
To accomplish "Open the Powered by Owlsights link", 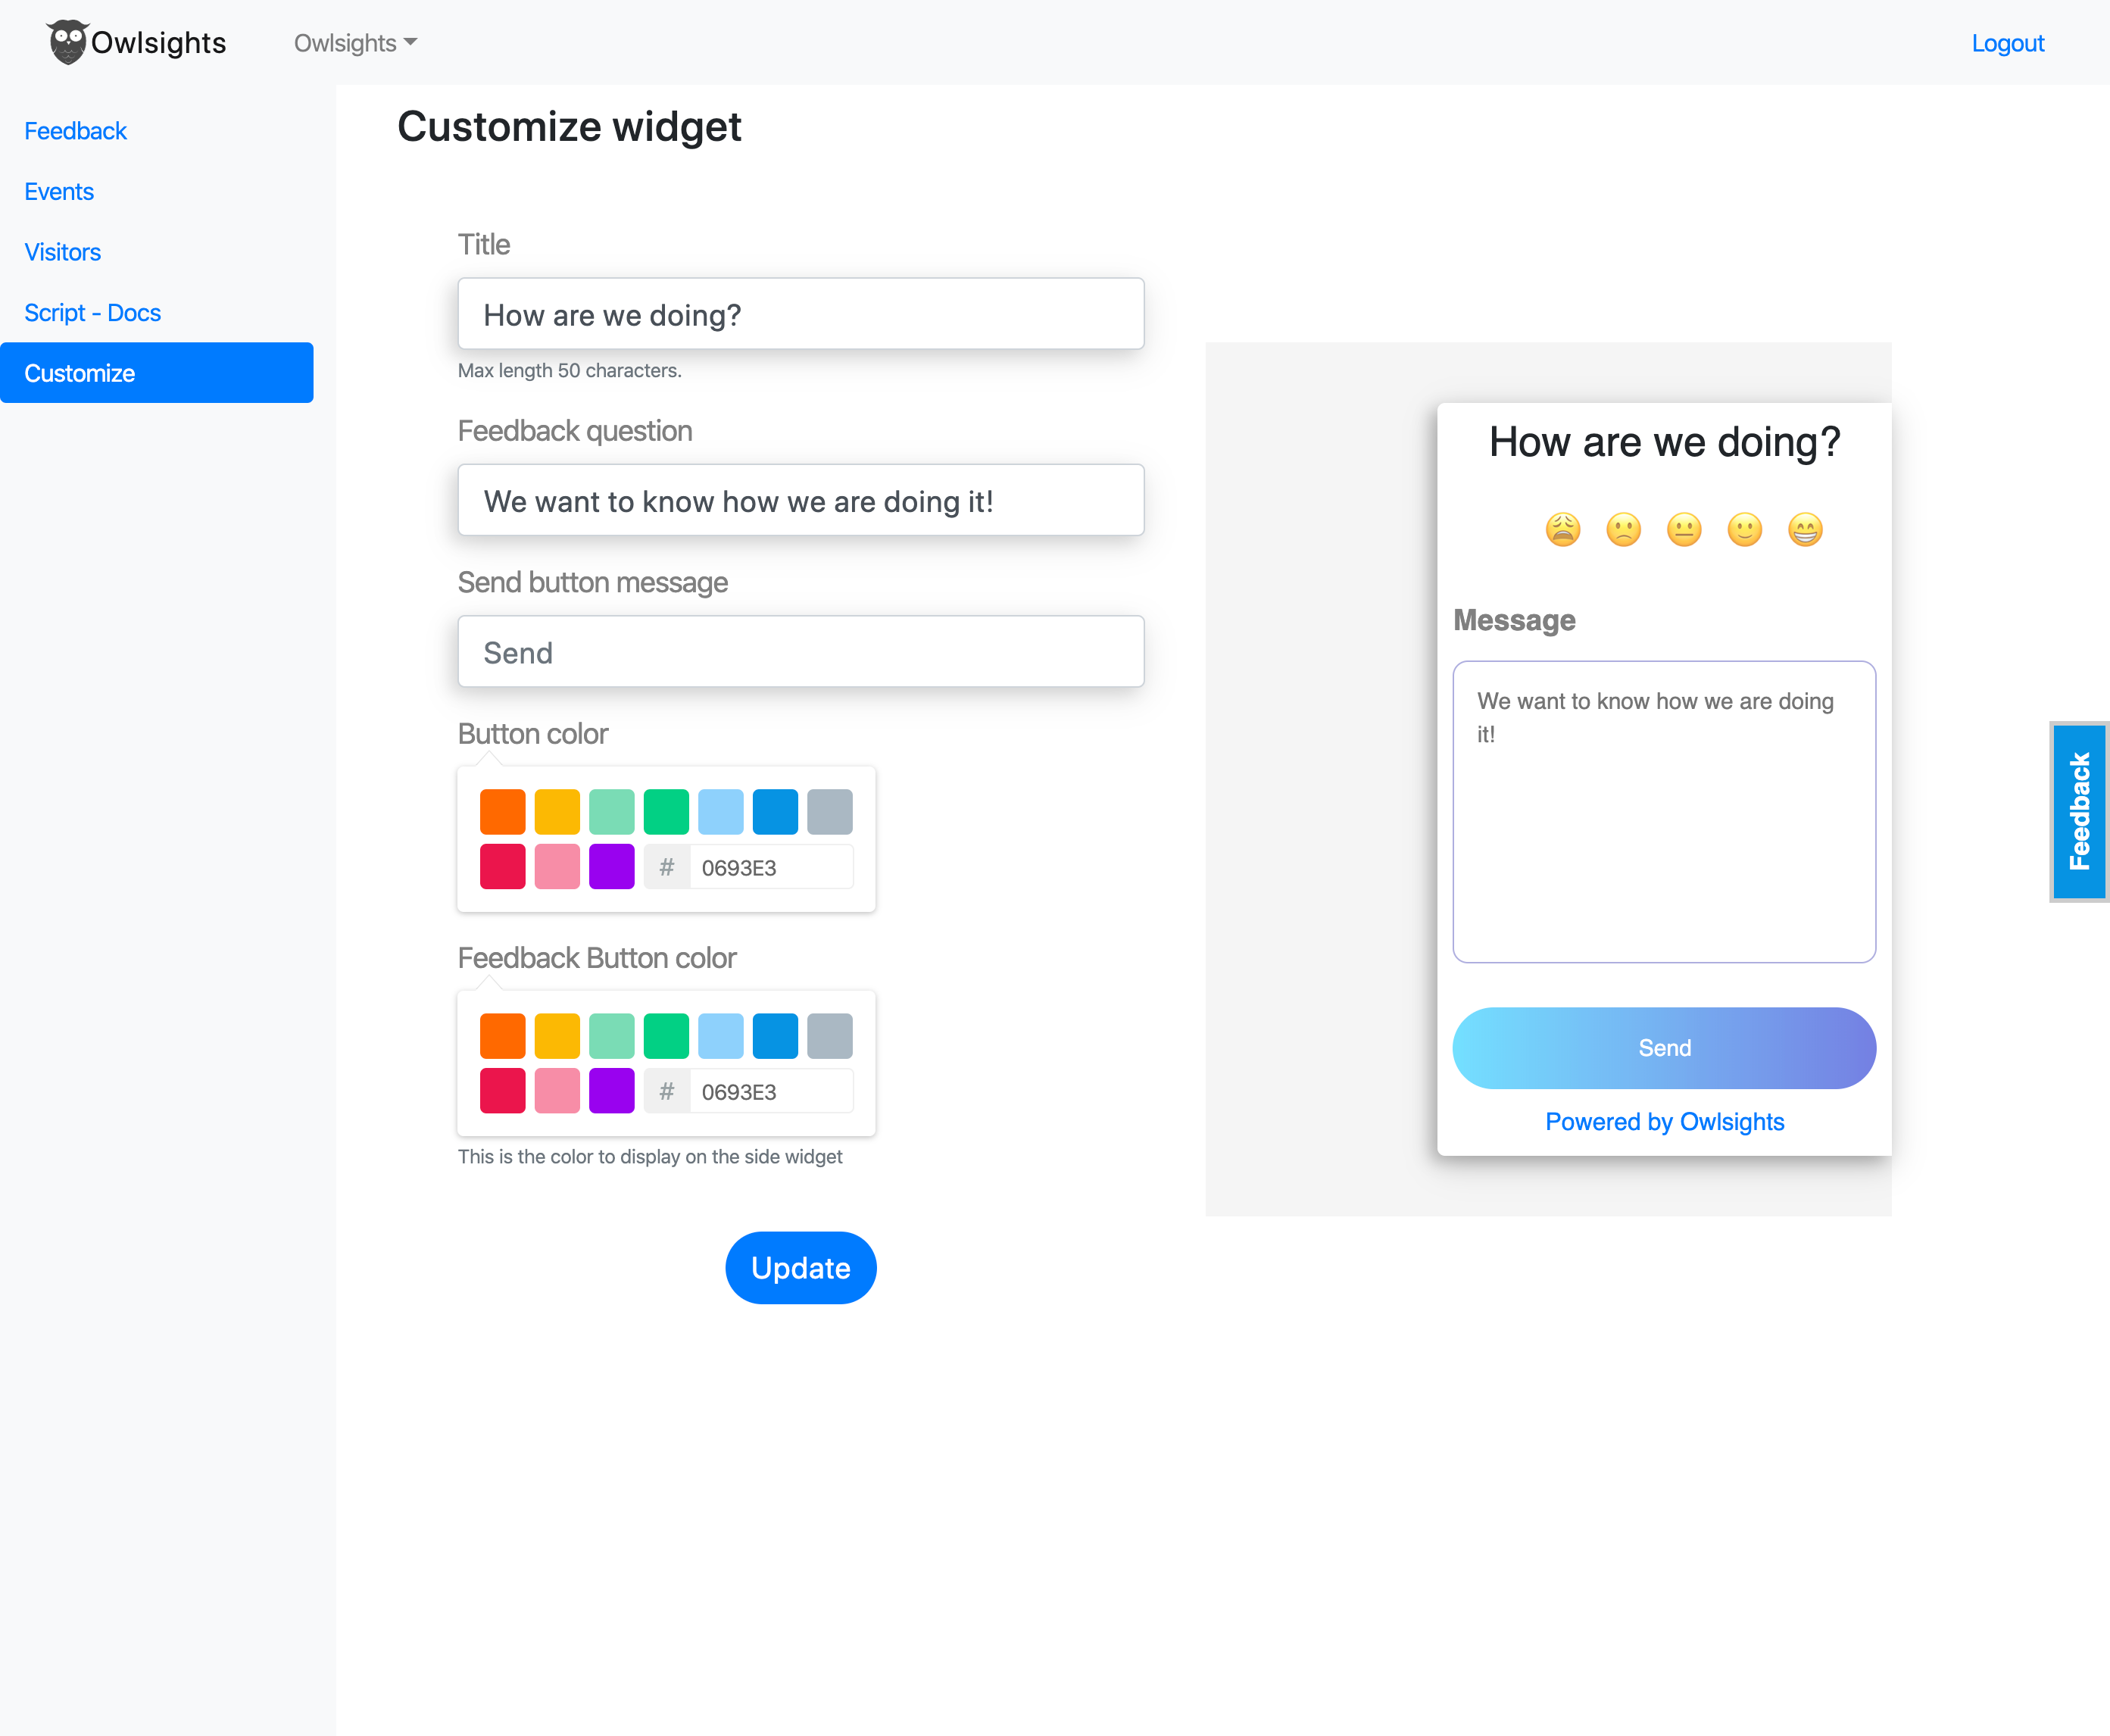I will pos(1664,1122).
